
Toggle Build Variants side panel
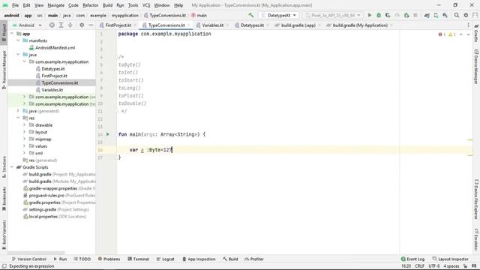click(4, 235)
